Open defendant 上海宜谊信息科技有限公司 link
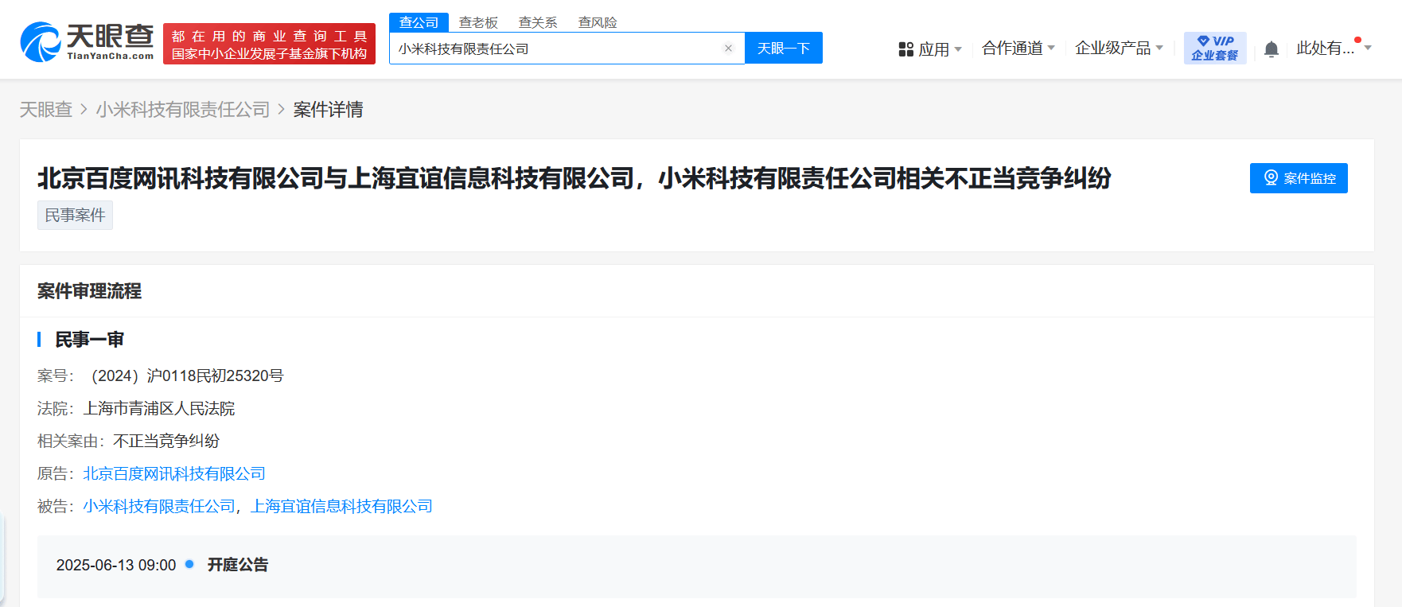The height and width of the screenshot is (607, 1402). click(x=341, y=507)
